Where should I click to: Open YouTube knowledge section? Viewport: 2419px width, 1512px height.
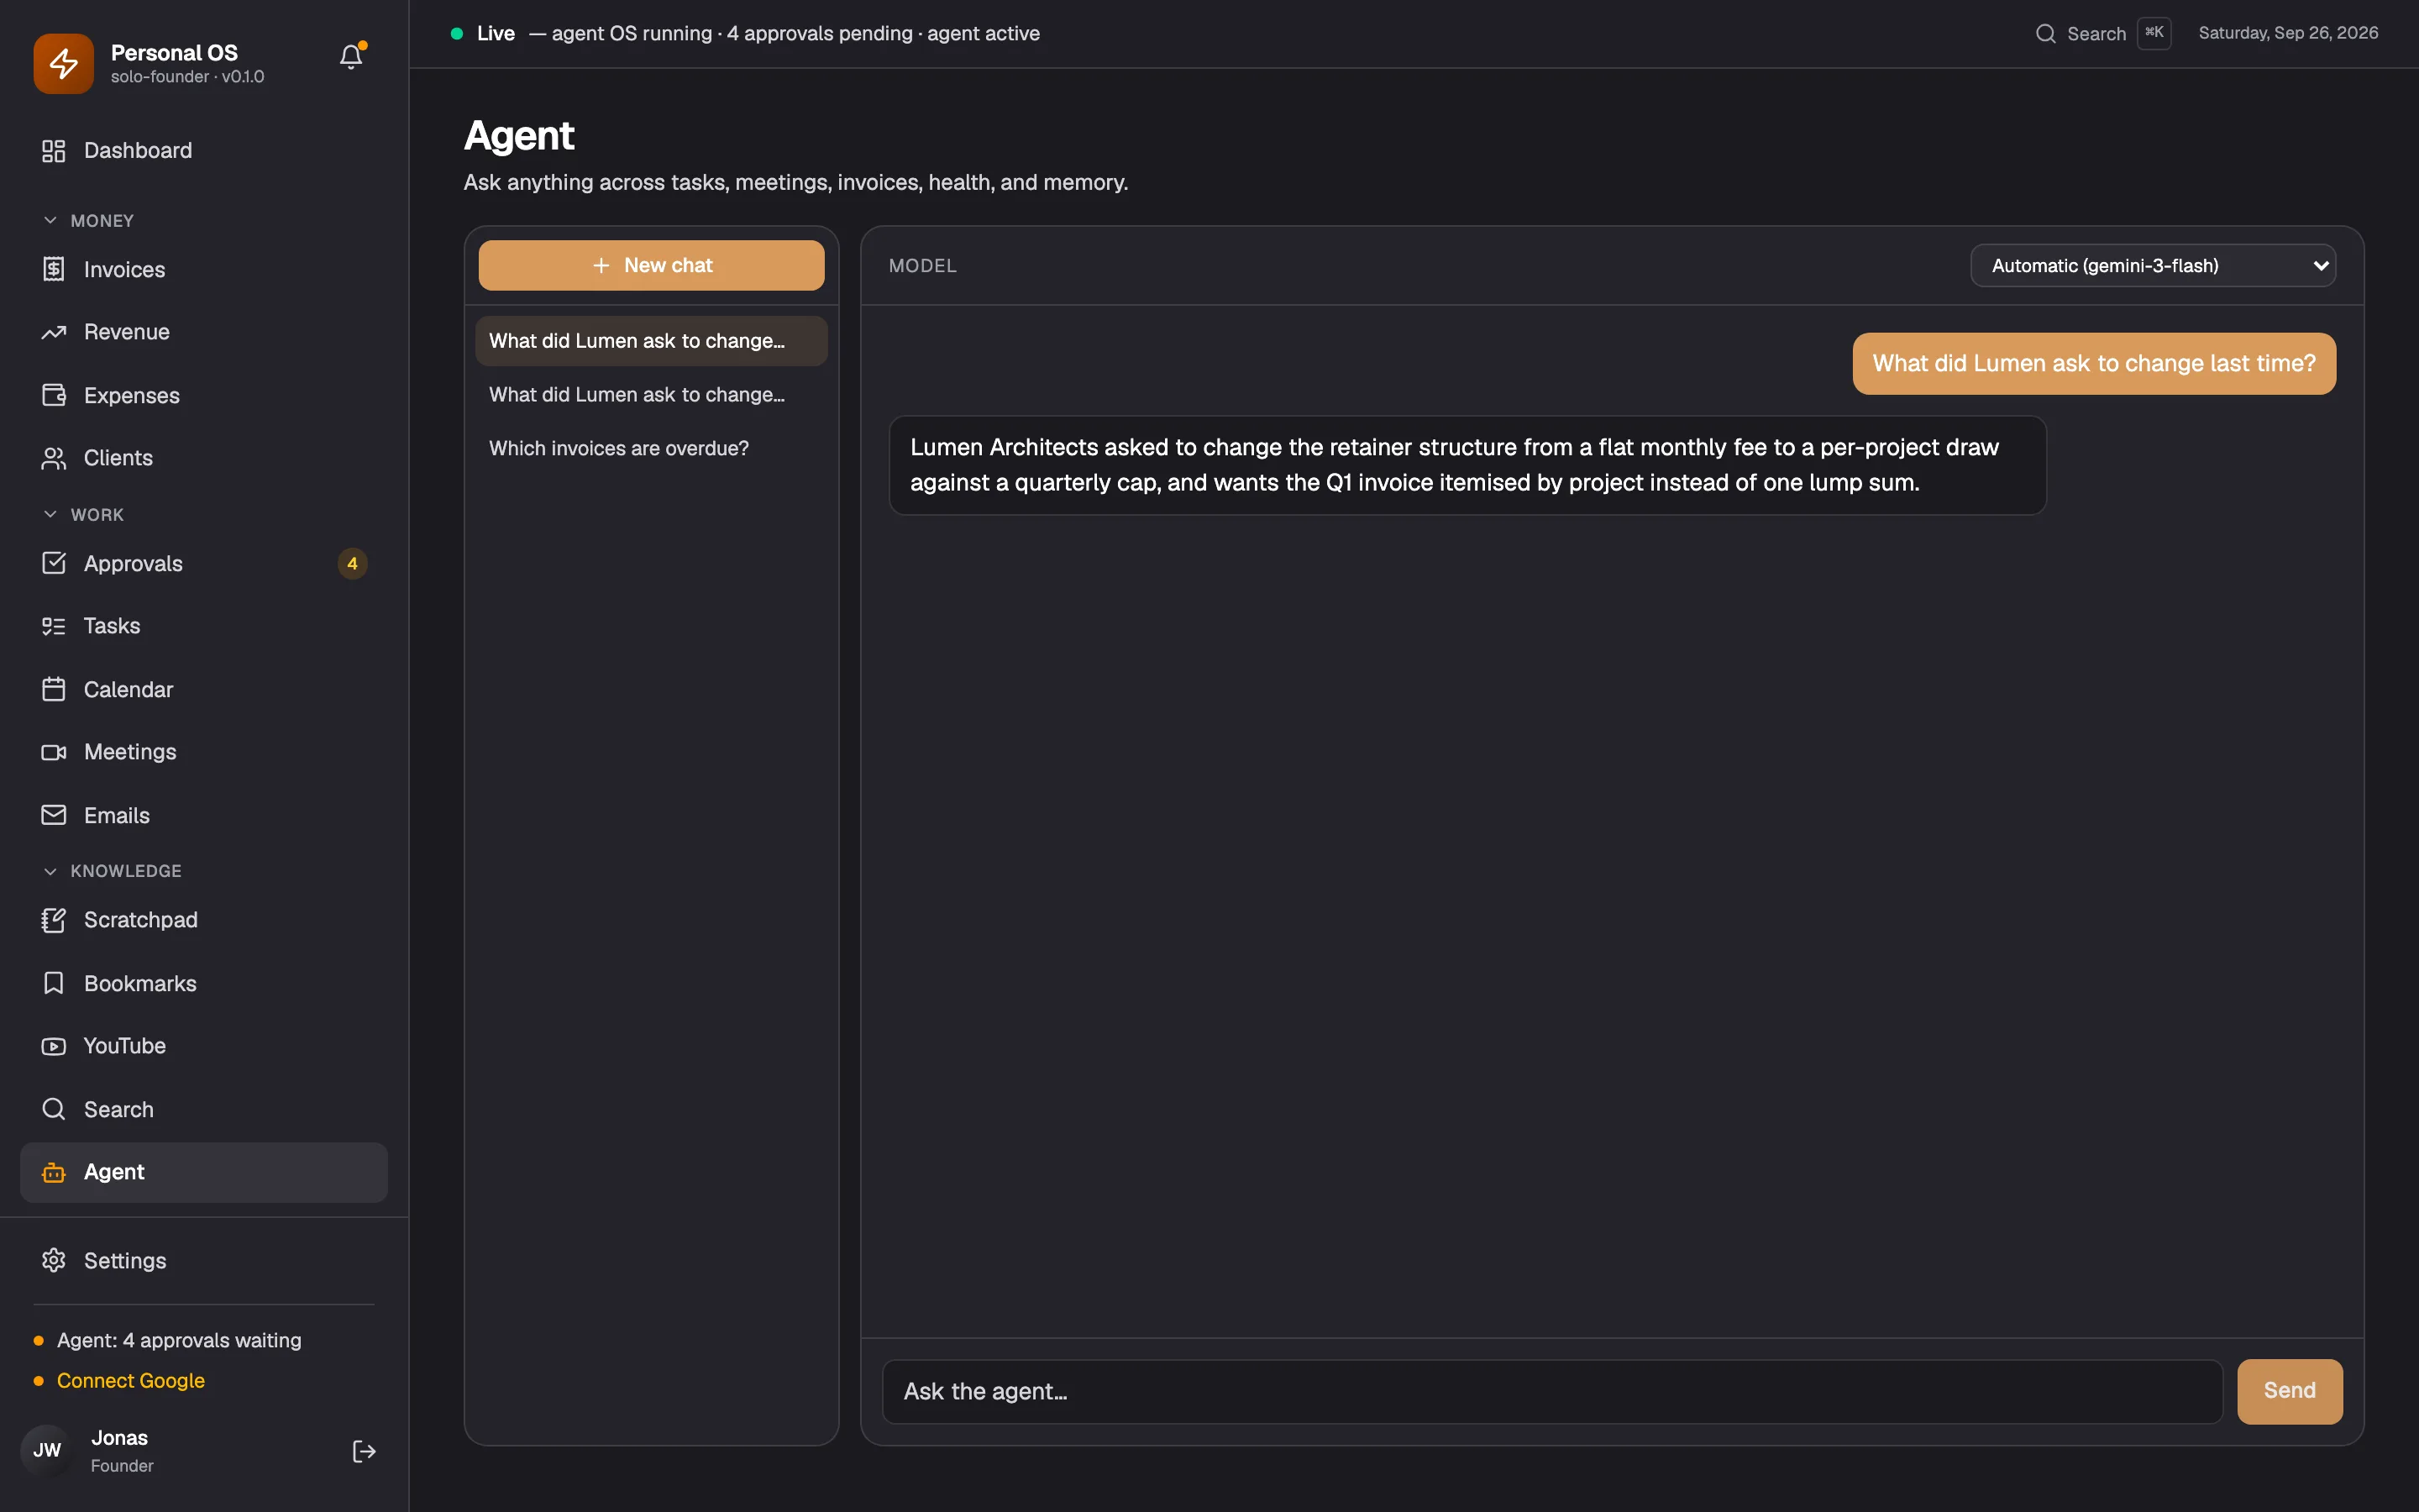pos(204,1046)
